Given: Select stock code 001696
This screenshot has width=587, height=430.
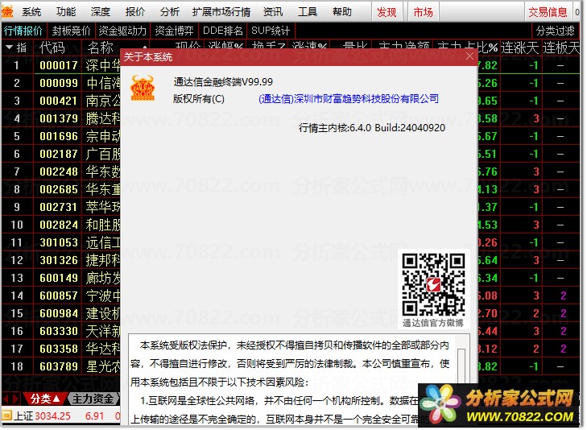Looking at the screenshot, I should point(59,136).
